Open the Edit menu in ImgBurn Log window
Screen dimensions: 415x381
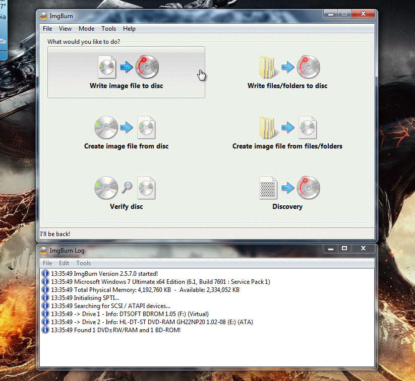click(x=64, y=263)
